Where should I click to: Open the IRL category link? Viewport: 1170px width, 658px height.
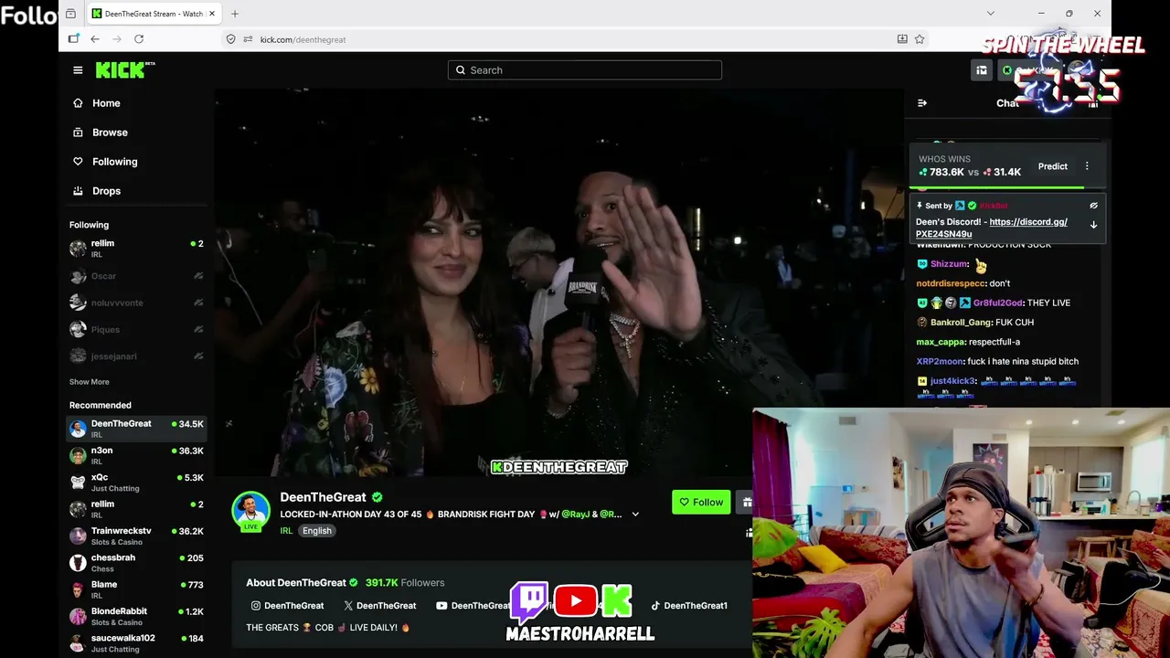point(286,531)
